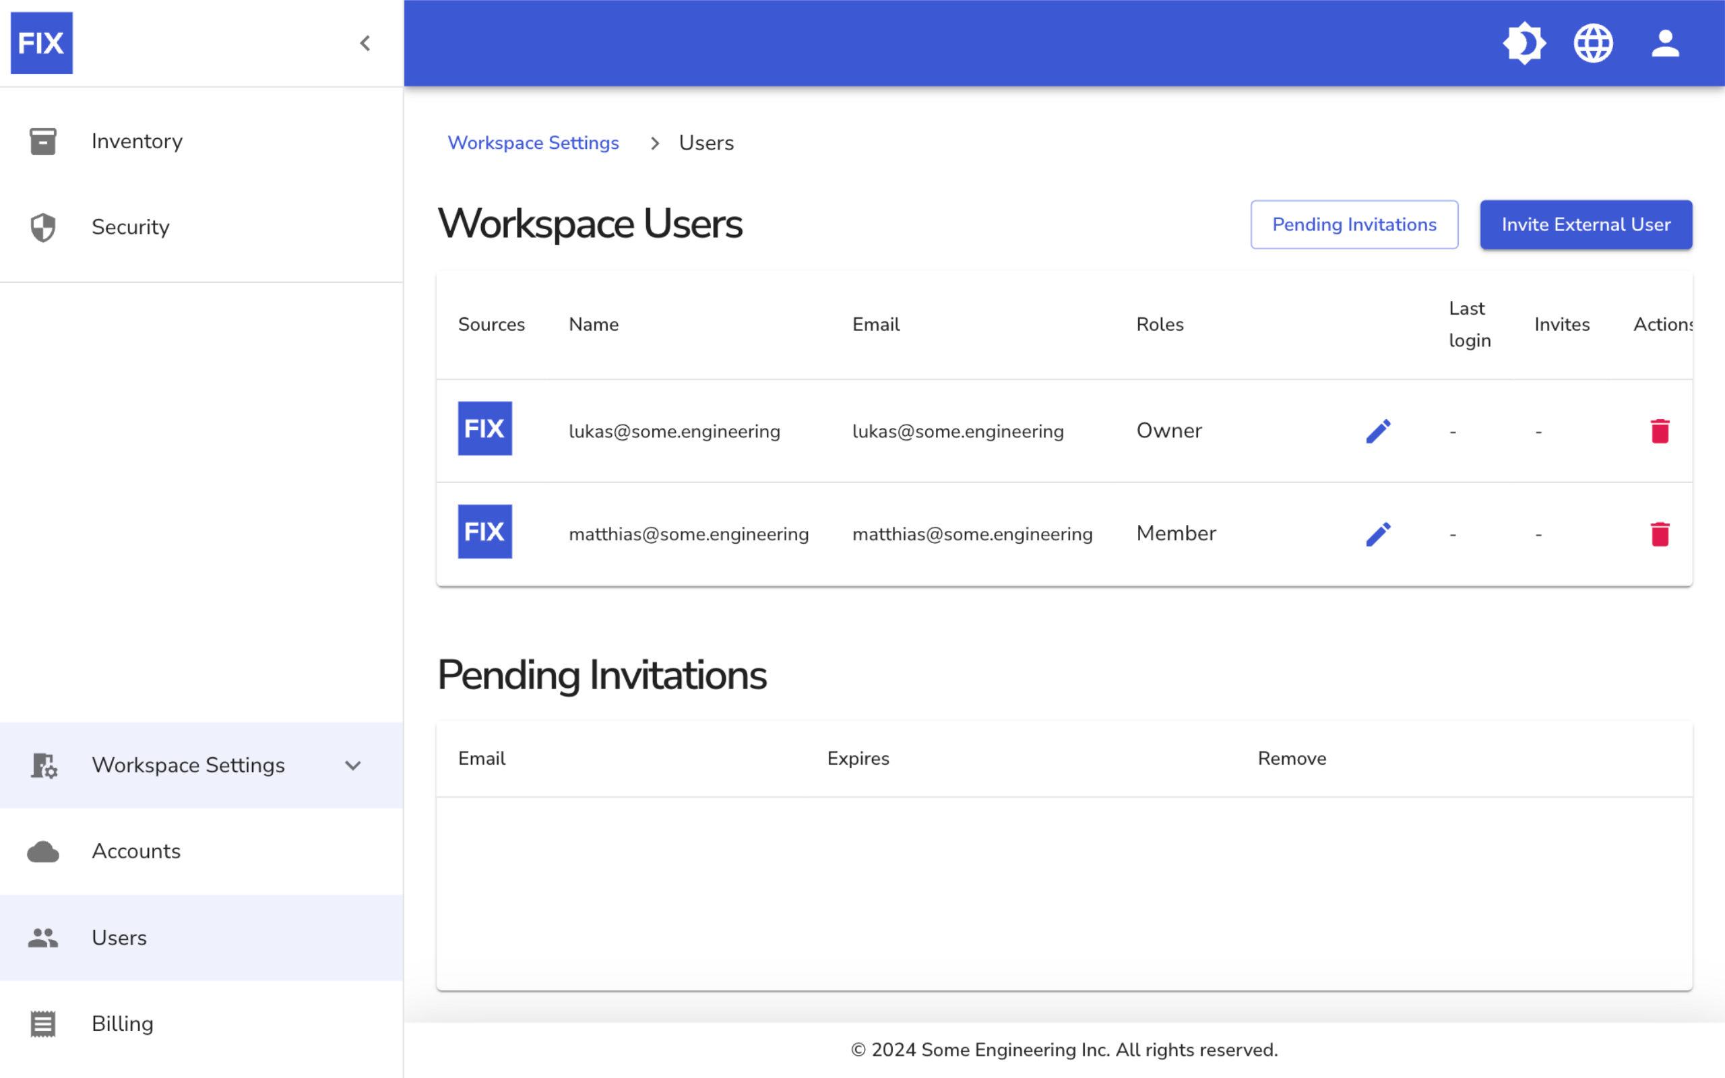The width and height of the screenshot is (1725, 1078).
Task: Click the FIX source logo in lukas row
Action: 484,429
